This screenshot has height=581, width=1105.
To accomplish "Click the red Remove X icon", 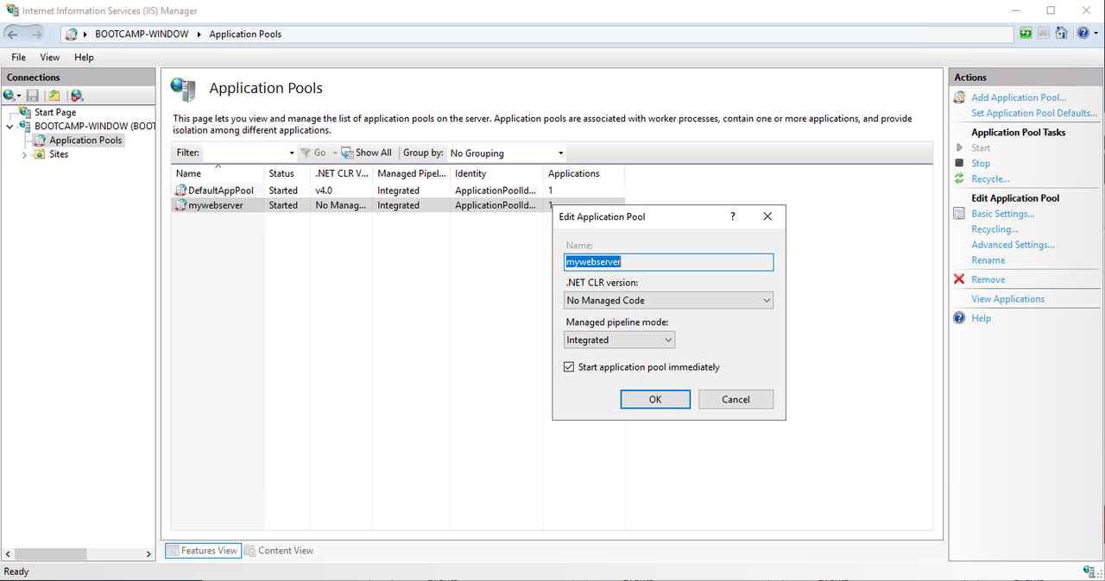I will pyautogui.click(x=959, y=279).
